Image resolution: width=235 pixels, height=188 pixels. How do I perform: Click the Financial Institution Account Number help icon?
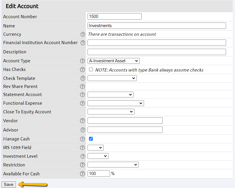tap(83, 43)
